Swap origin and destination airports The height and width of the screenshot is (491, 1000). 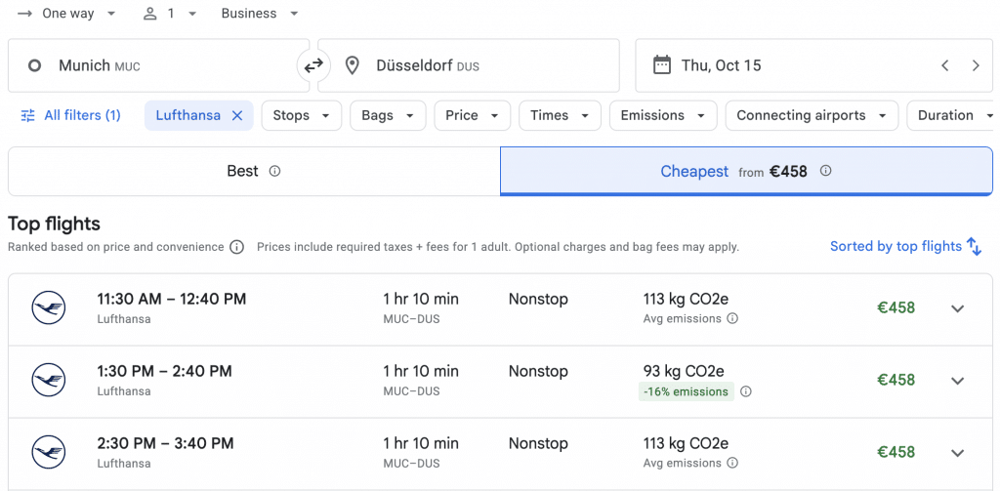pos(313,65)
